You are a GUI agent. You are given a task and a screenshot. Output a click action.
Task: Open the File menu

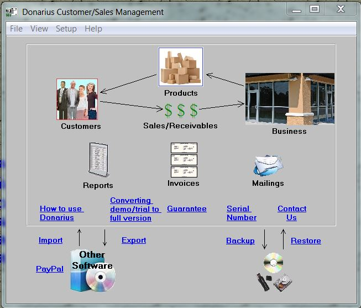click(x=16, y=29)
